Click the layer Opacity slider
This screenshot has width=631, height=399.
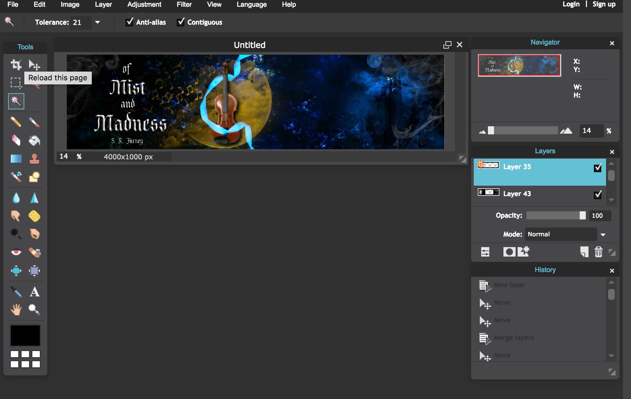click(556, 216)
